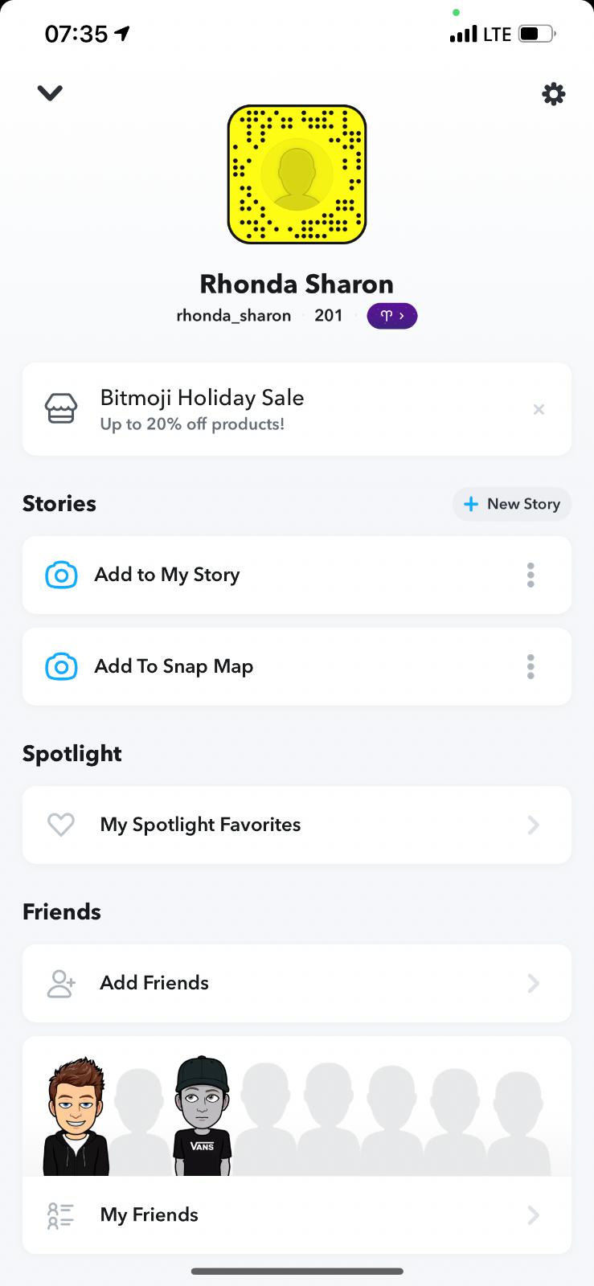Image resolution: width=594 pixels, height=1286 pixels.
Task: Open settings with the gear icon
Action: tap(553, 94)
